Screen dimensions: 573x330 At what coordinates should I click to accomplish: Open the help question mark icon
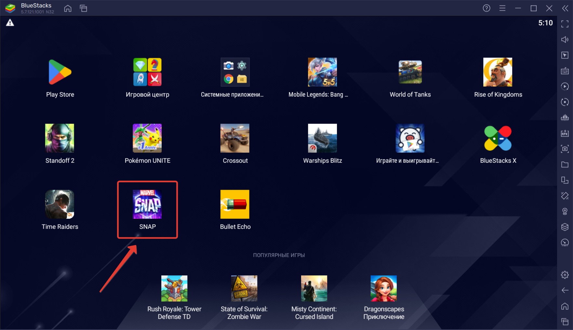tap(486, 8)
